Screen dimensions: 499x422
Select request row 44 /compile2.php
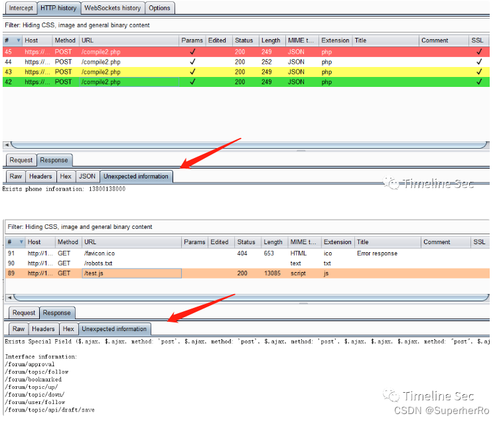[x=246, y=62]
